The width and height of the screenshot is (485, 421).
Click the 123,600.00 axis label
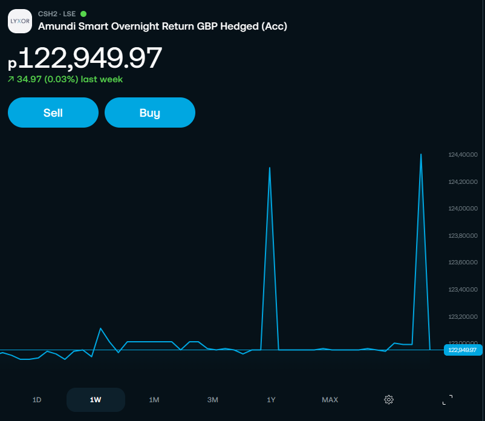point(463,263)
